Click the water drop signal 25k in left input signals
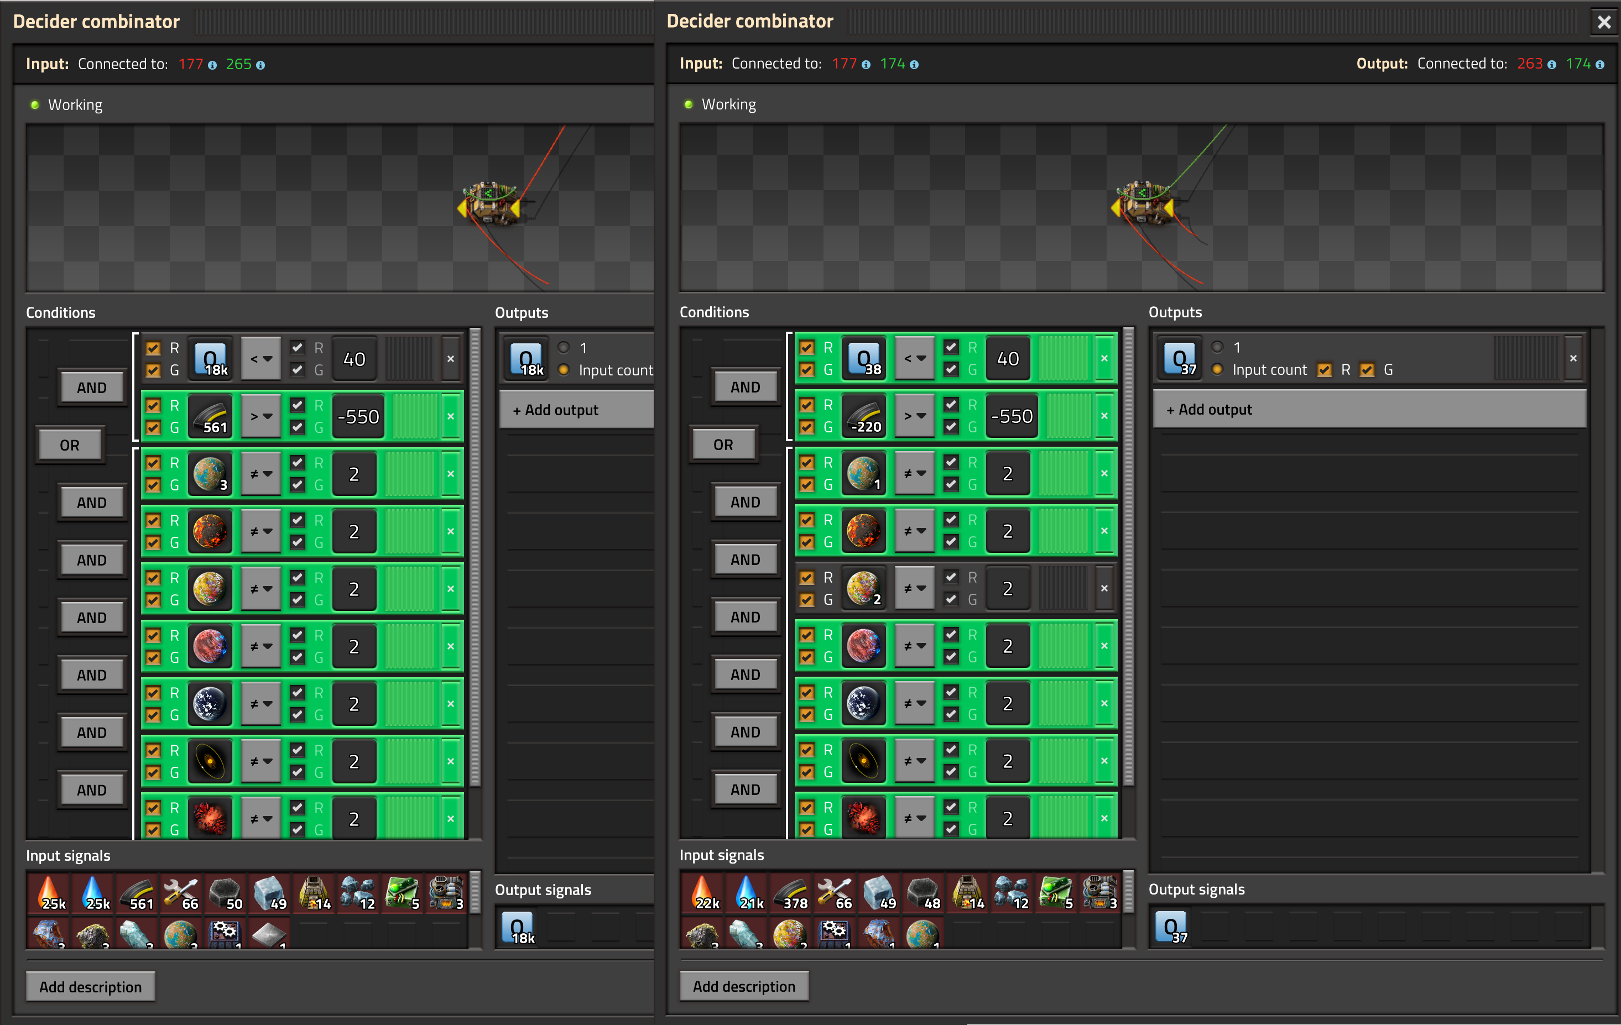The height and width of the screenshot is (1025, 1621). pyautogui.click(x=93, y=894)
